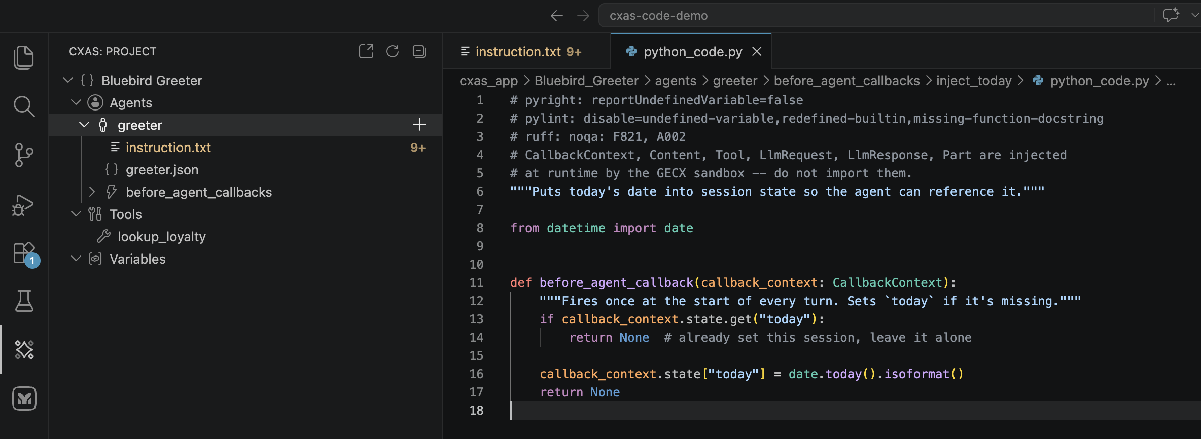The width and height of the screenshot is (1201, 439).
Task: Expand the before_agent_callbacks folder
Action: (92, 192)
